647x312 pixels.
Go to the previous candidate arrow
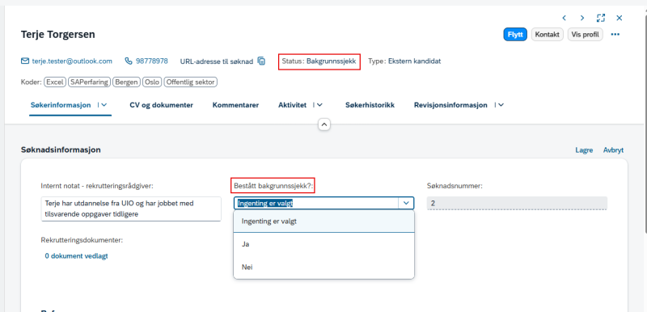coord(564,18)
